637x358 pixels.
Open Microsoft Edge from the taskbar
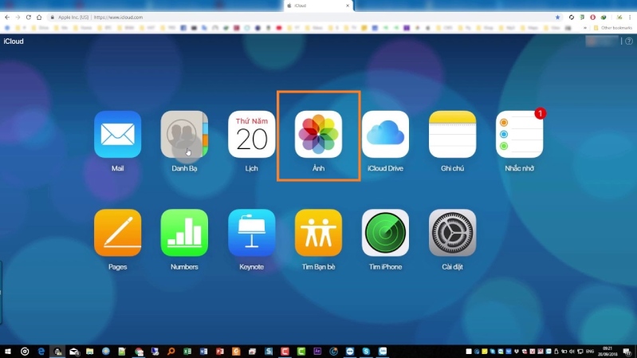pyautogui.click(x=41, y=352)
